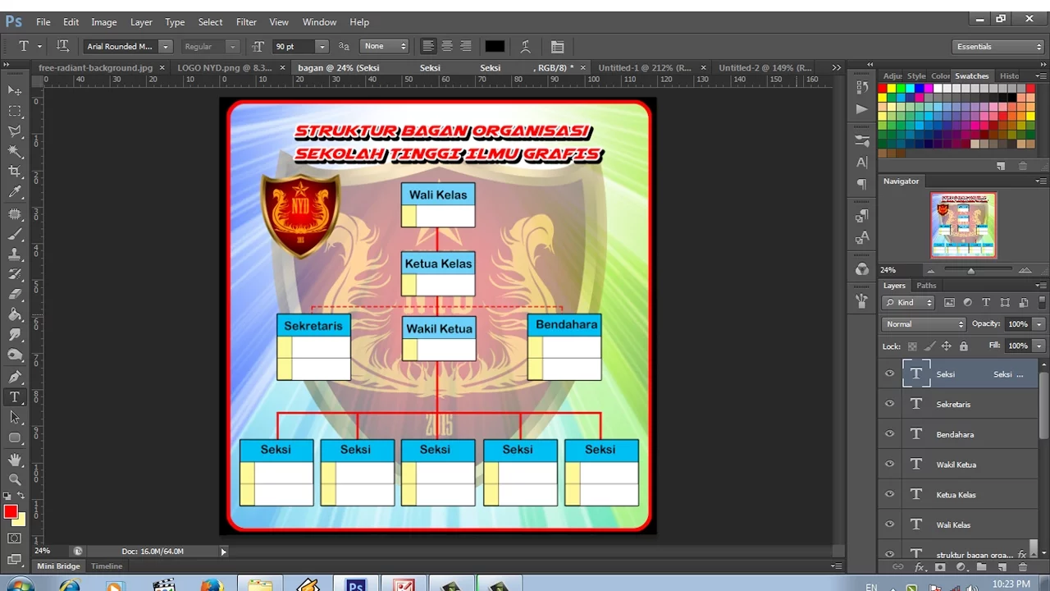Toggle Lock position
Image resolution: width=1050 pixels, height=591 pixels.
point(946,346)
